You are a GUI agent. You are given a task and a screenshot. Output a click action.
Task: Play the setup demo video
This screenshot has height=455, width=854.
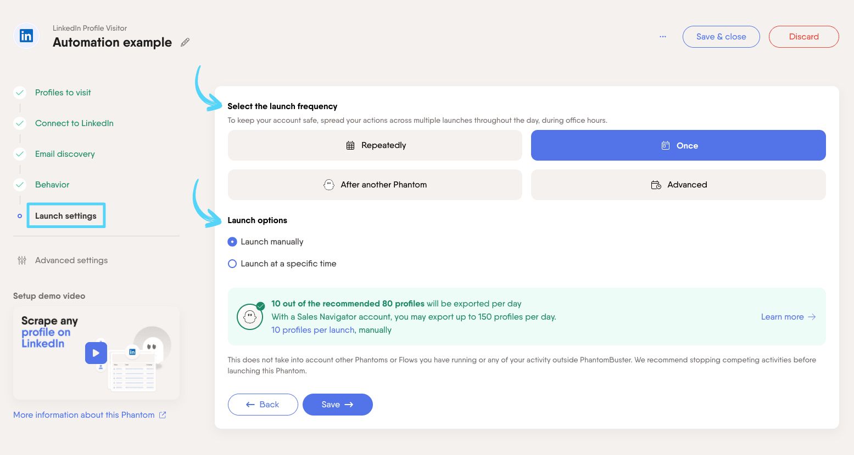pyautogui.click(x=96, y=353)
